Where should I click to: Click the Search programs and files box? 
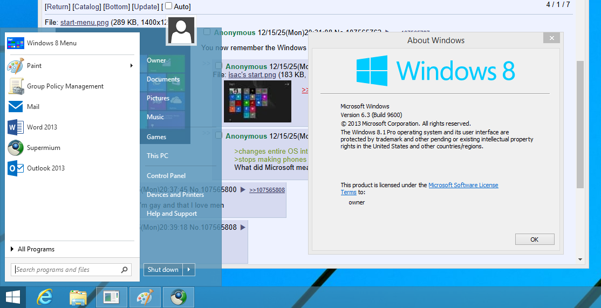pyautogui.click(x=71, y=270)
